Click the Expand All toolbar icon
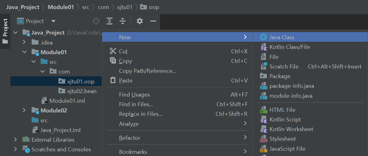Screen dimensions: 368x156 point(109,21)
